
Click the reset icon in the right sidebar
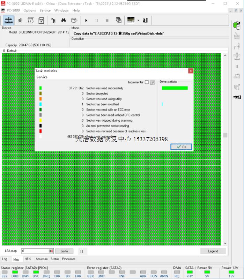pos(237,37)
